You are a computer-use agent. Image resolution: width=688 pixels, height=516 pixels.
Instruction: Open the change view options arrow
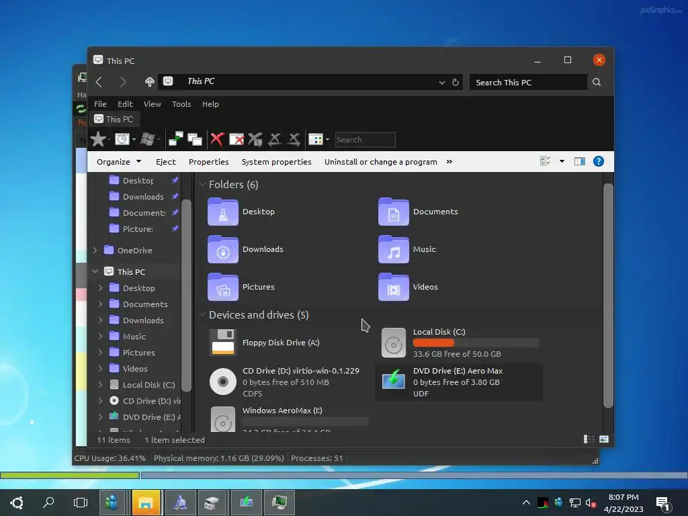pyautogui.click(x=562, y=161)
